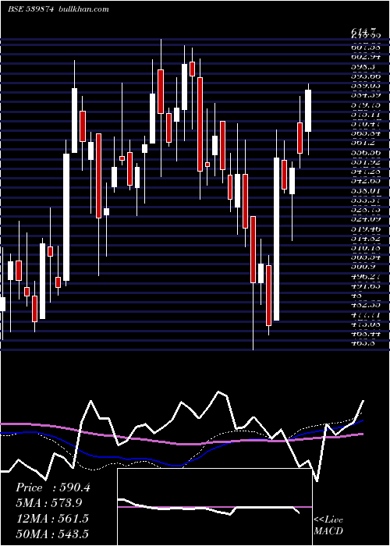
Task: Click the 496.27 price axis label
Action: pyautogui.click(x=365, y=277)
